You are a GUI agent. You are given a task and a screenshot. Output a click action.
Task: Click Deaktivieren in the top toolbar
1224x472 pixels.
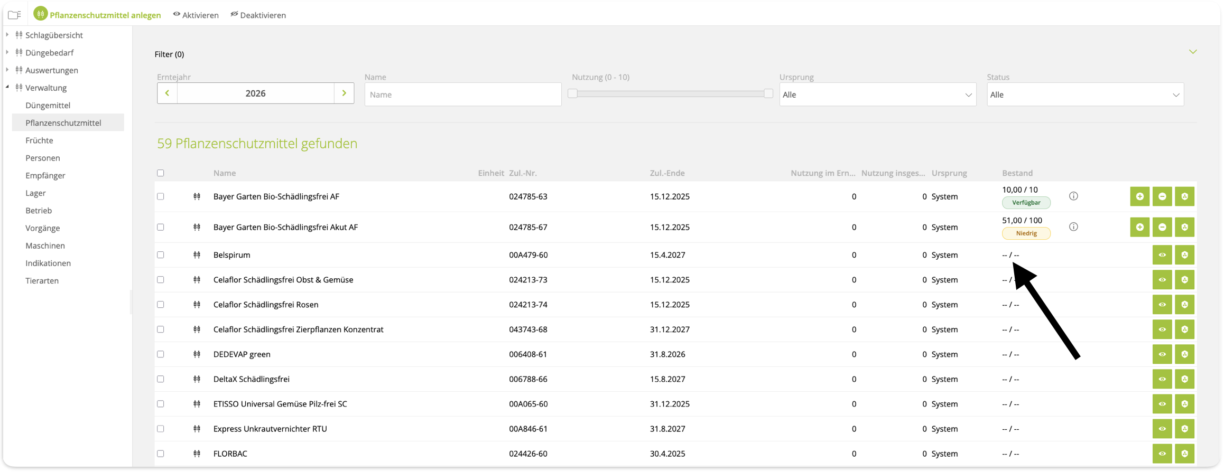coord(258,15)
